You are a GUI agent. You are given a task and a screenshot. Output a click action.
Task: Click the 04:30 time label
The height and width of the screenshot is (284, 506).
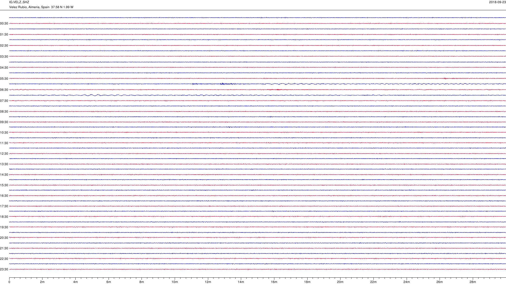(x=4, y=68)
